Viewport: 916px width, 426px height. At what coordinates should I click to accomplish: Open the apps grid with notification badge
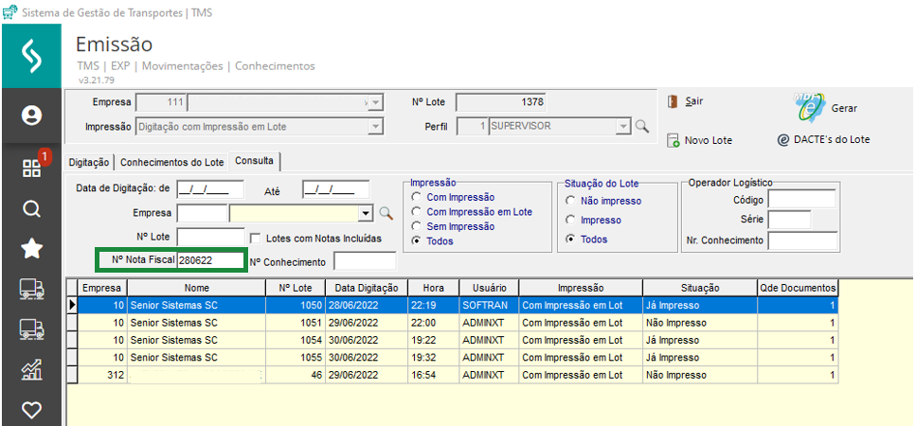pyautogui.click(x=31, y=168)
